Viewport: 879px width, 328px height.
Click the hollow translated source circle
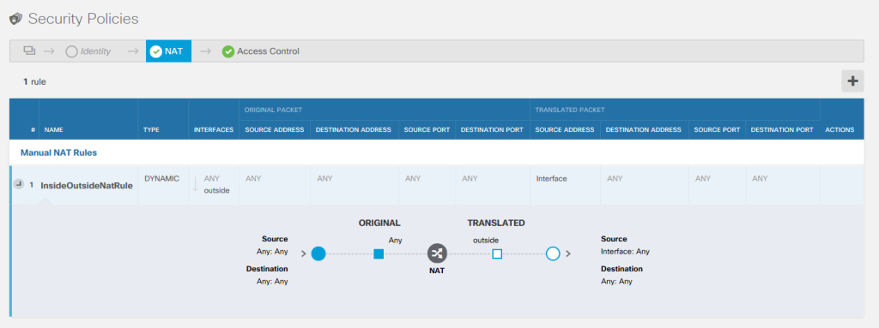coord(553,253)
